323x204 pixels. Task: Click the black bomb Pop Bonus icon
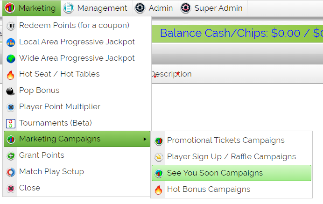pos(10,91)
